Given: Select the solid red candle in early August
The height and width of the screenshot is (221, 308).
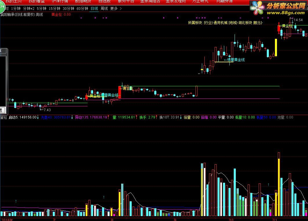Looking at the screenshot, I should [x=119, y=92].
